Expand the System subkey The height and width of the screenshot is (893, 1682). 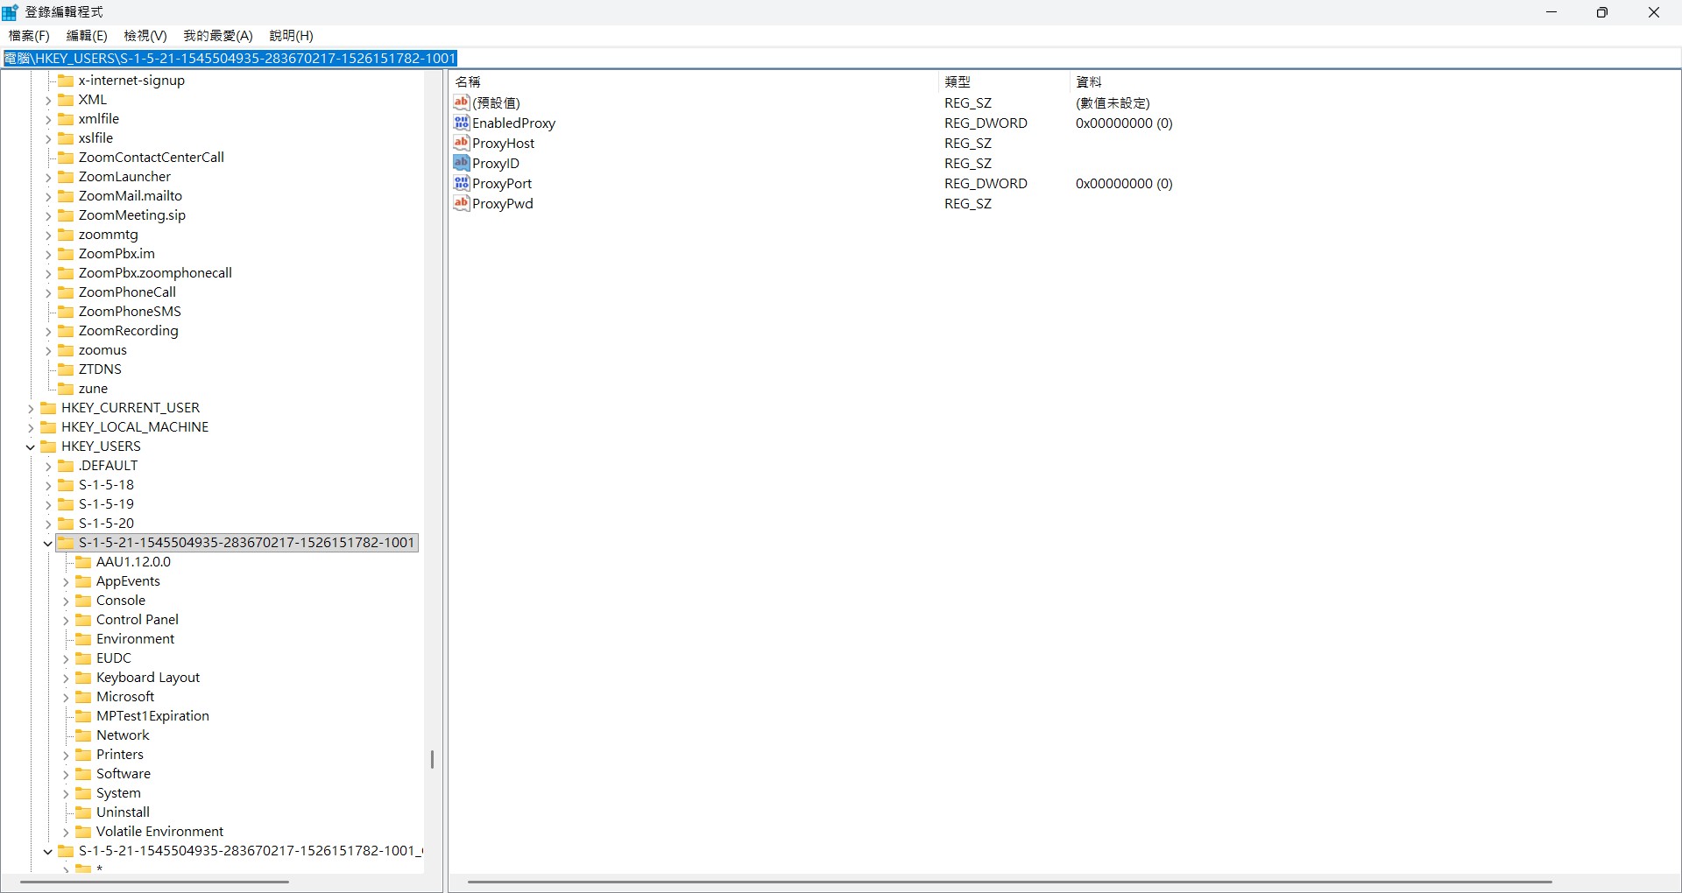(x=66, y=793)
